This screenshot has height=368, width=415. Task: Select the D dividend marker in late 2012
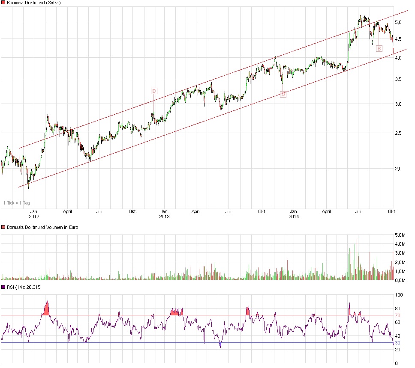(x=154, y=91)
